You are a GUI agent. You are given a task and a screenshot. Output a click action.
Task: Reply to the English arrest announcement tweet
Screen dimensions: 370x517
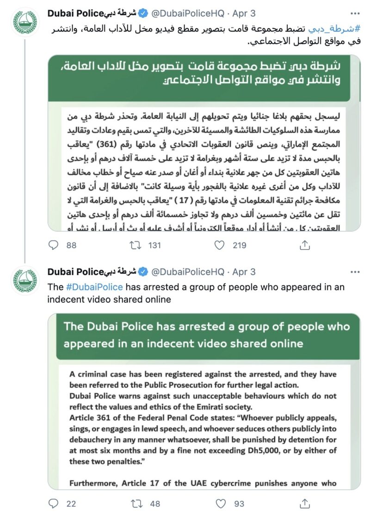pos(54,504)
